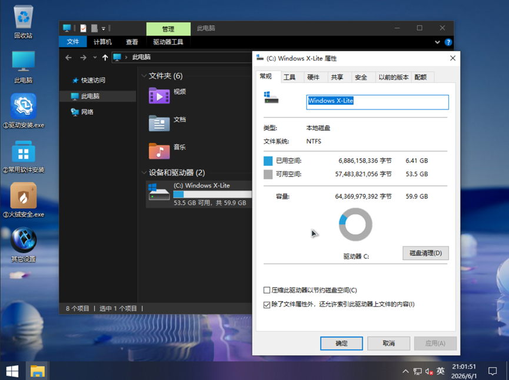The height and width of the screenshot is (380, 509).
Task: Switch to the 共享 properties tab
Action: [x=337, y=77]
